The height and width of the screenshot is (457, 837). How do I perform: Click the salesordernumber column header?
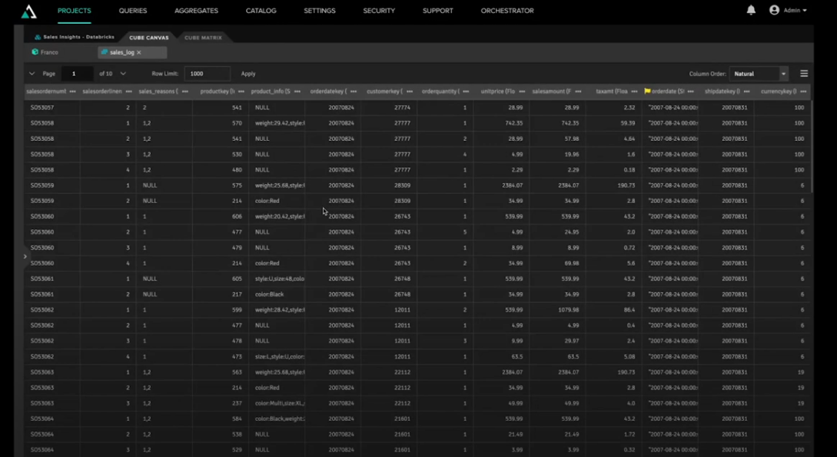pos(46,92)
